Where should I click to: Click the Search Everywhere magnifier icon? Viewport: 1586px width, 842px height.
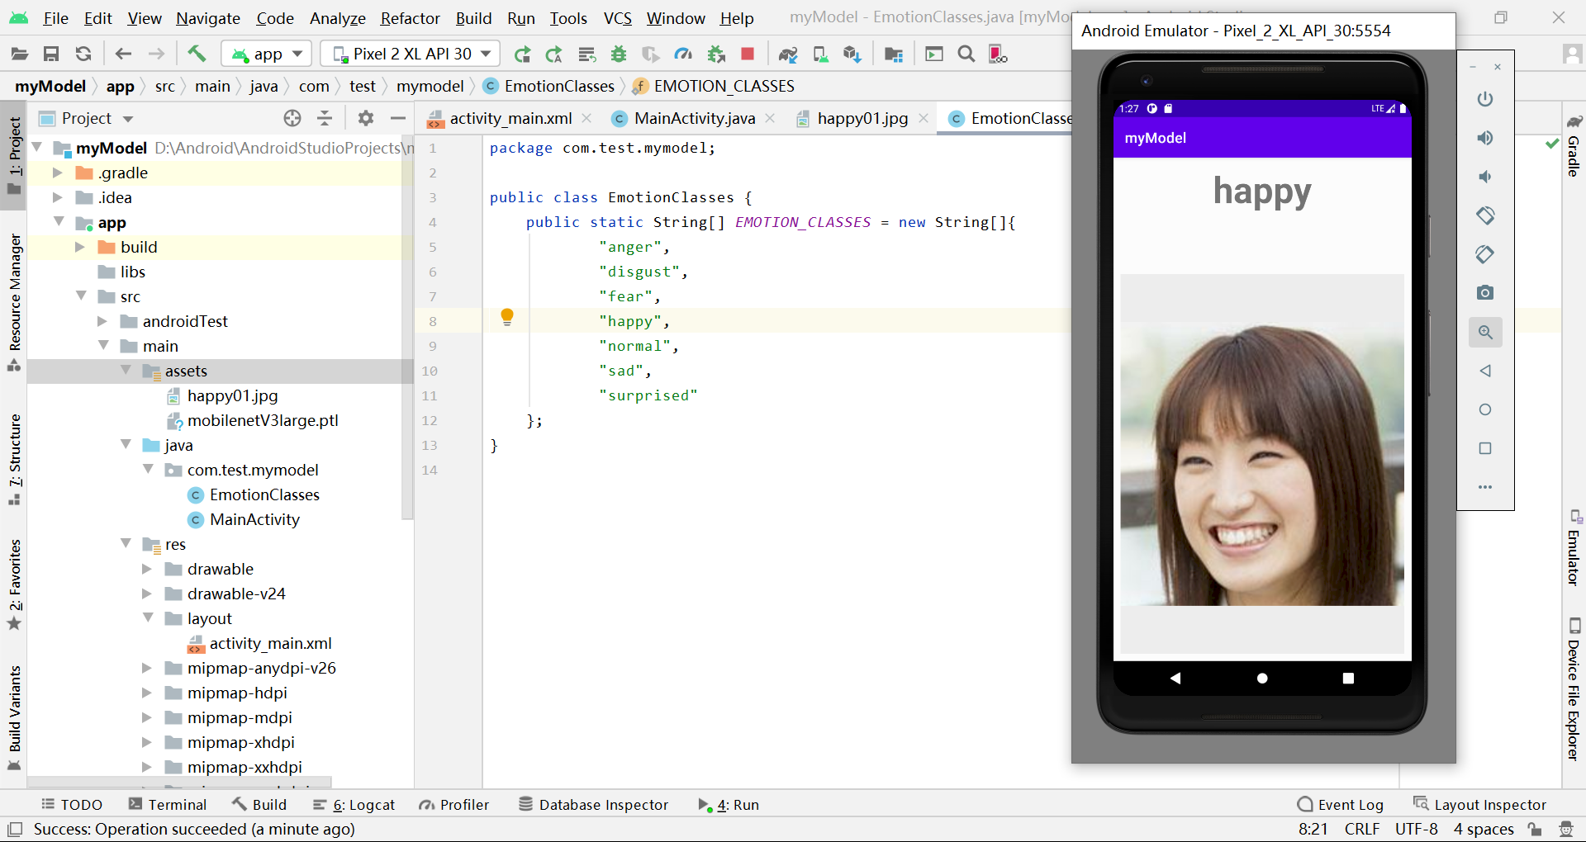[966, 54]
